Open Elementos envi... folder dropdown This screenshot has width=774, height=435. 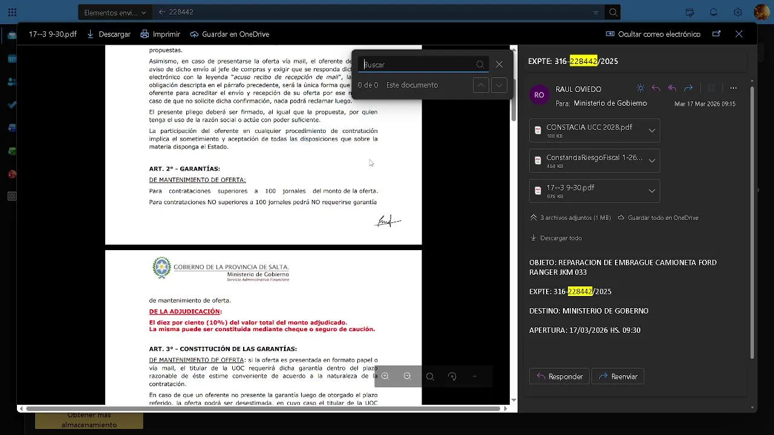coord(115,12)
